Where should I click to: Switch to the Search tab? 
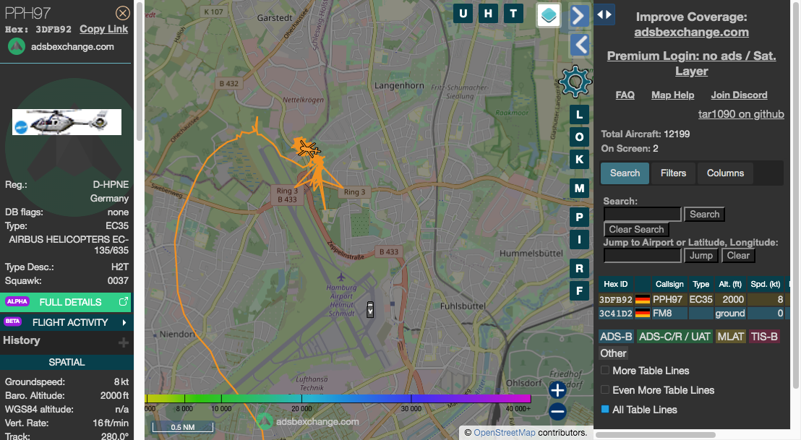625,173
